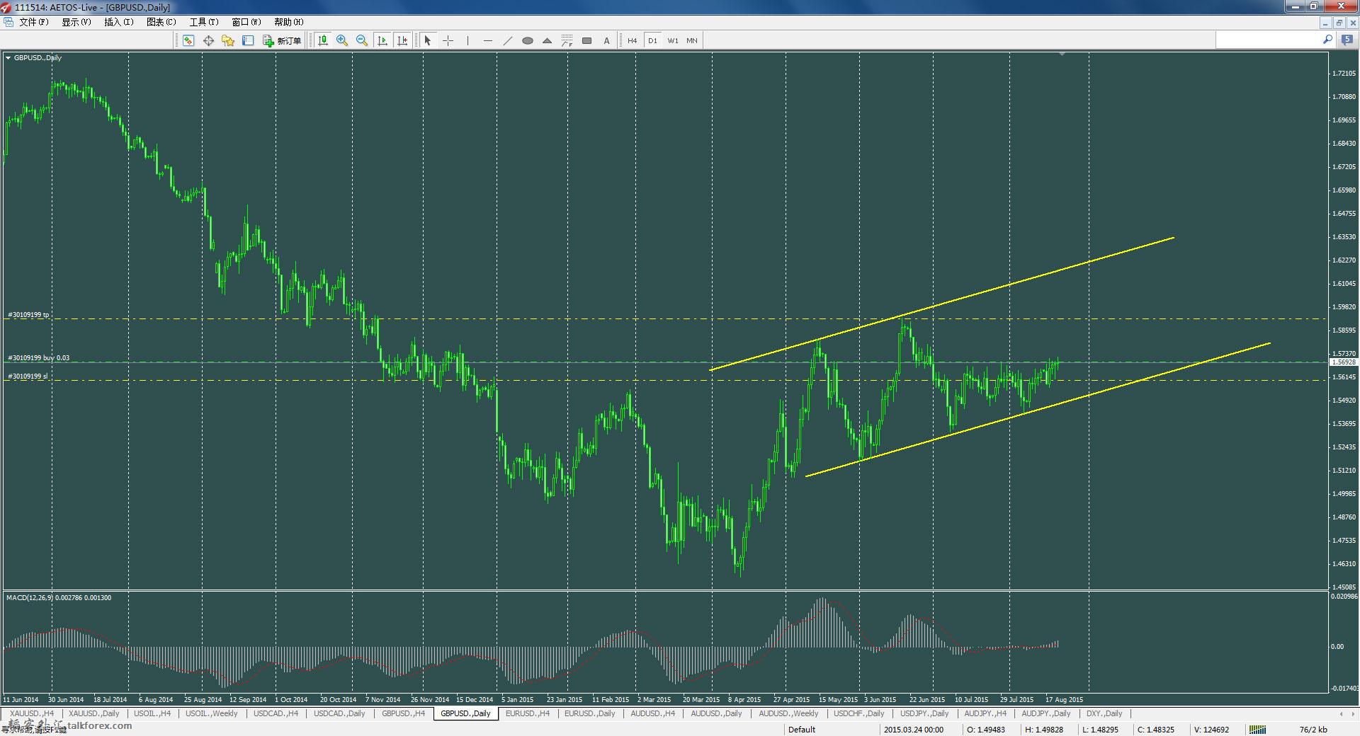Select the ellipse drawing tool
The height and width of the screenshot is (736, 1360).
(x=527, y=40)
